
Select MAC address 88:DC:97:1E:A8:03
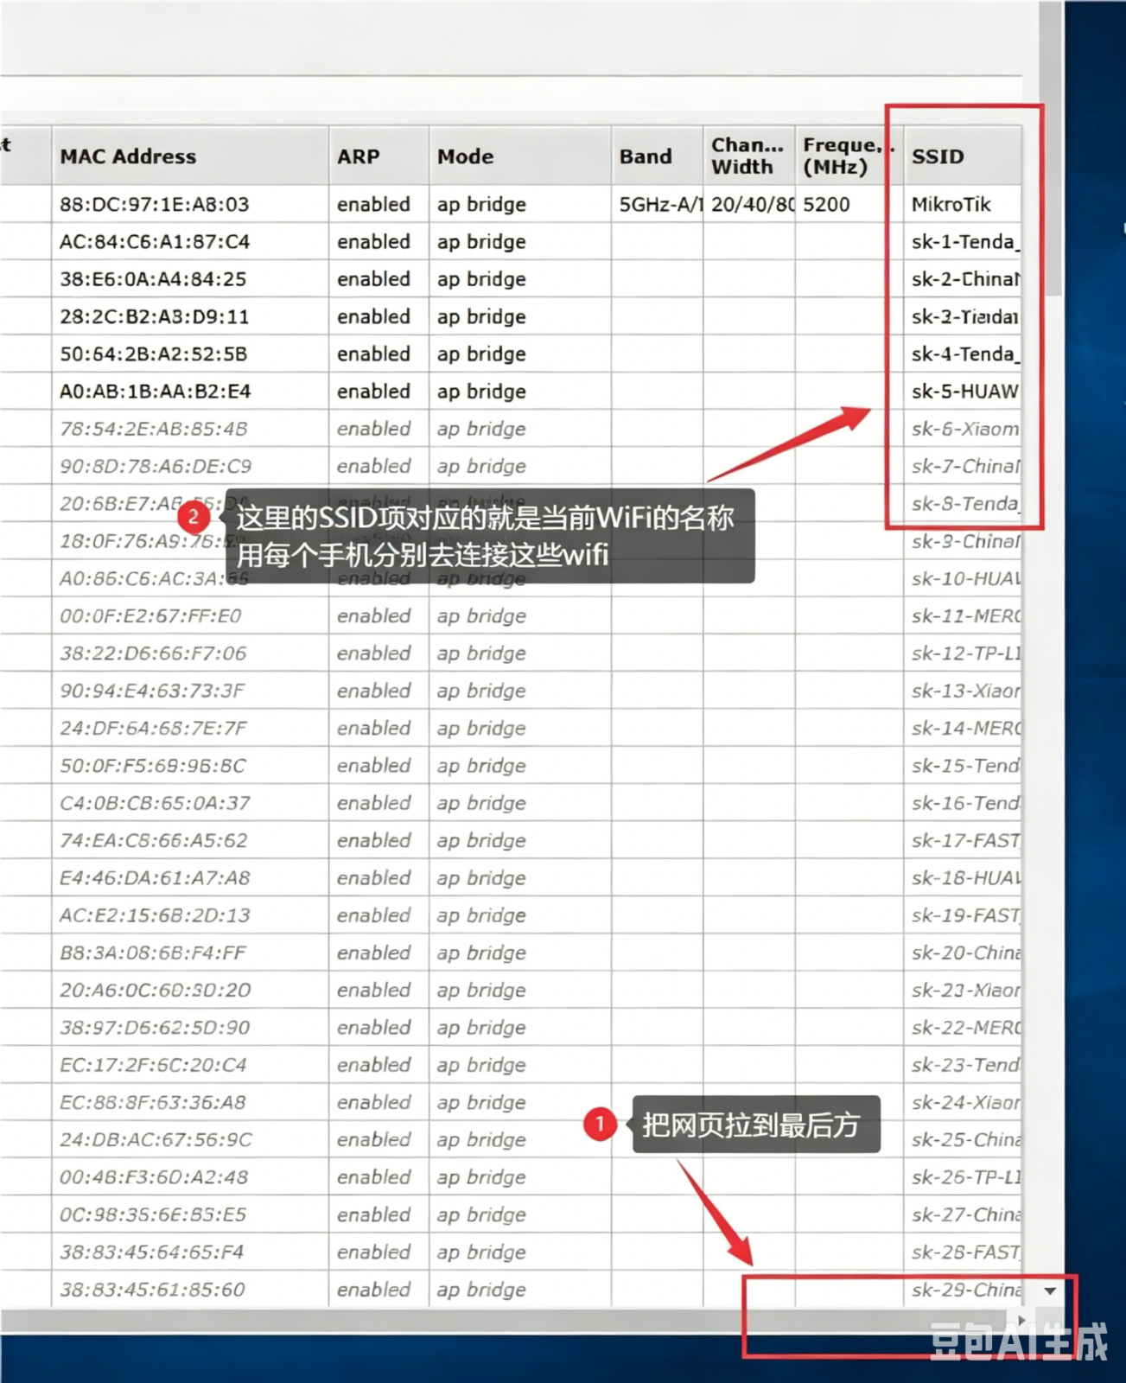(x=155, y=204)
